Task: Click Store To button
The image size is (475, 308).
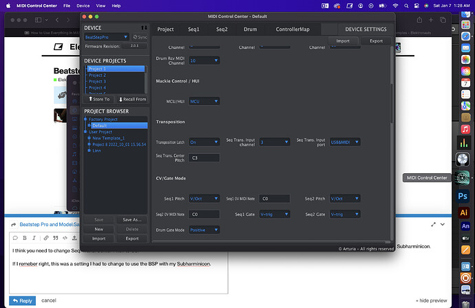Action: click(99, 99)
